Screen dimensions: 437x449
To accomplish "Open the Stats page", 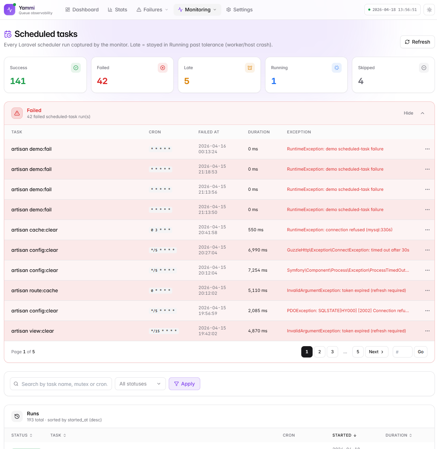I will click(x=117, y=10).
